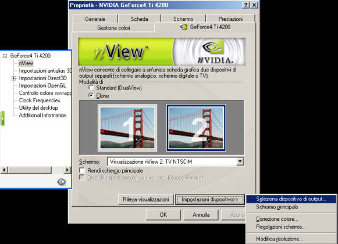
Task: Click the green side-panel collapse handle
Action: pyautogui.click(x=3, y=119)
